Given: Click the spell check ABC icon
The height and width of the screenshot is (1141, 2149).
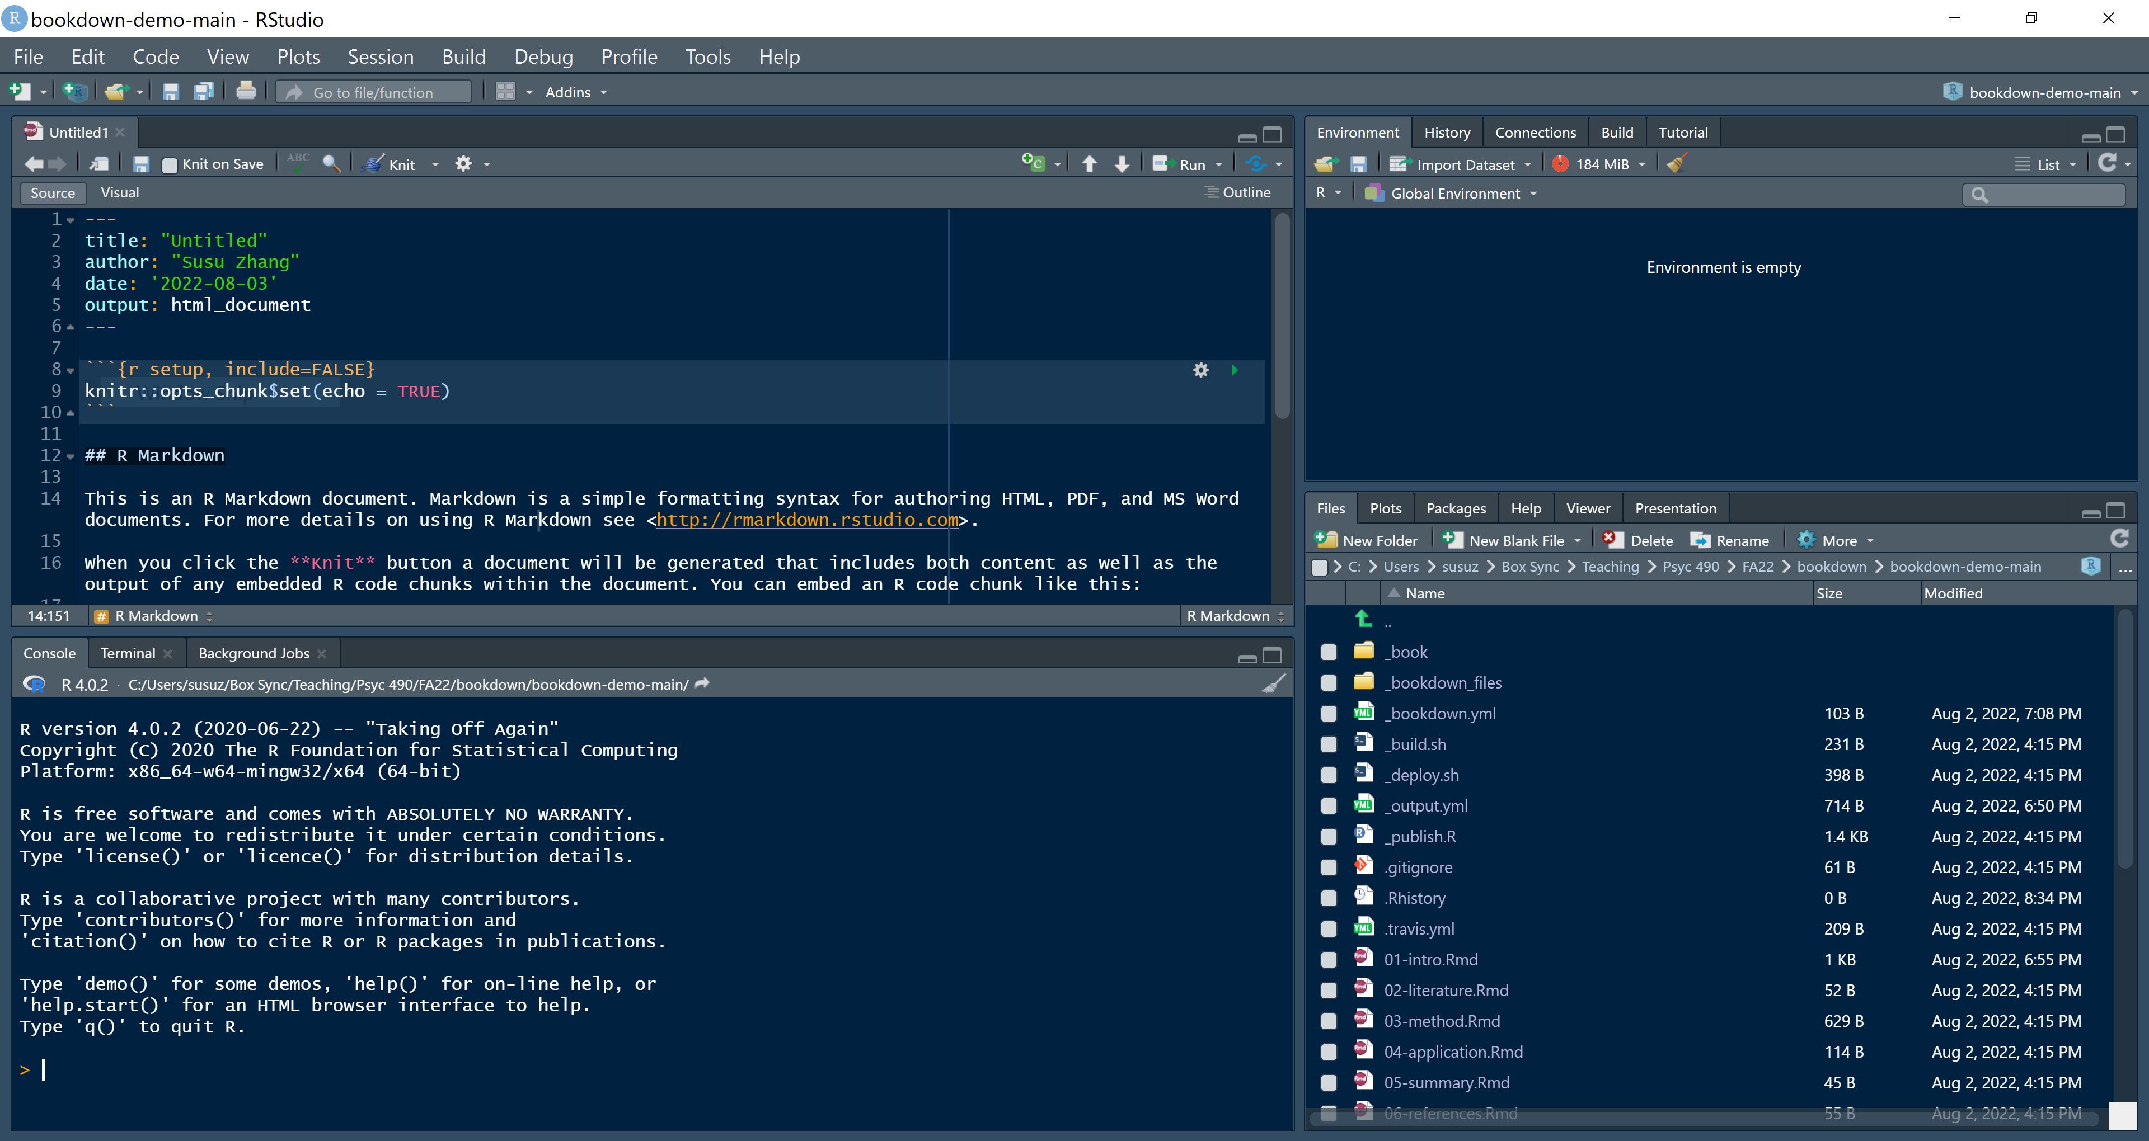Looking at the screenshot, I should [298, 162].
